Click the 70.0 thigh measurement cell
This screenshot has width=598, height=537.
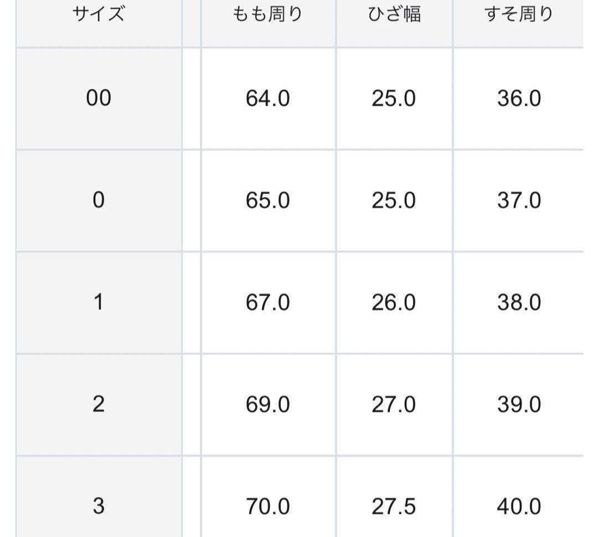click(268, 507)
